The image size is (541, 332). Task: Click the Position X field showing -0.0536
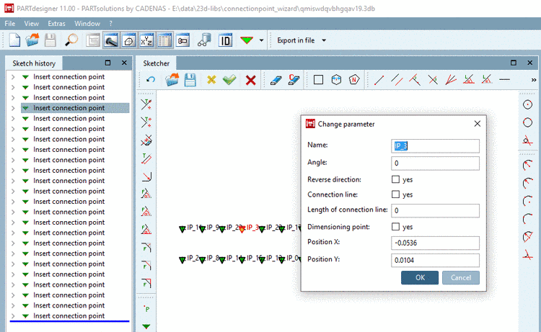tap(435, 243)
